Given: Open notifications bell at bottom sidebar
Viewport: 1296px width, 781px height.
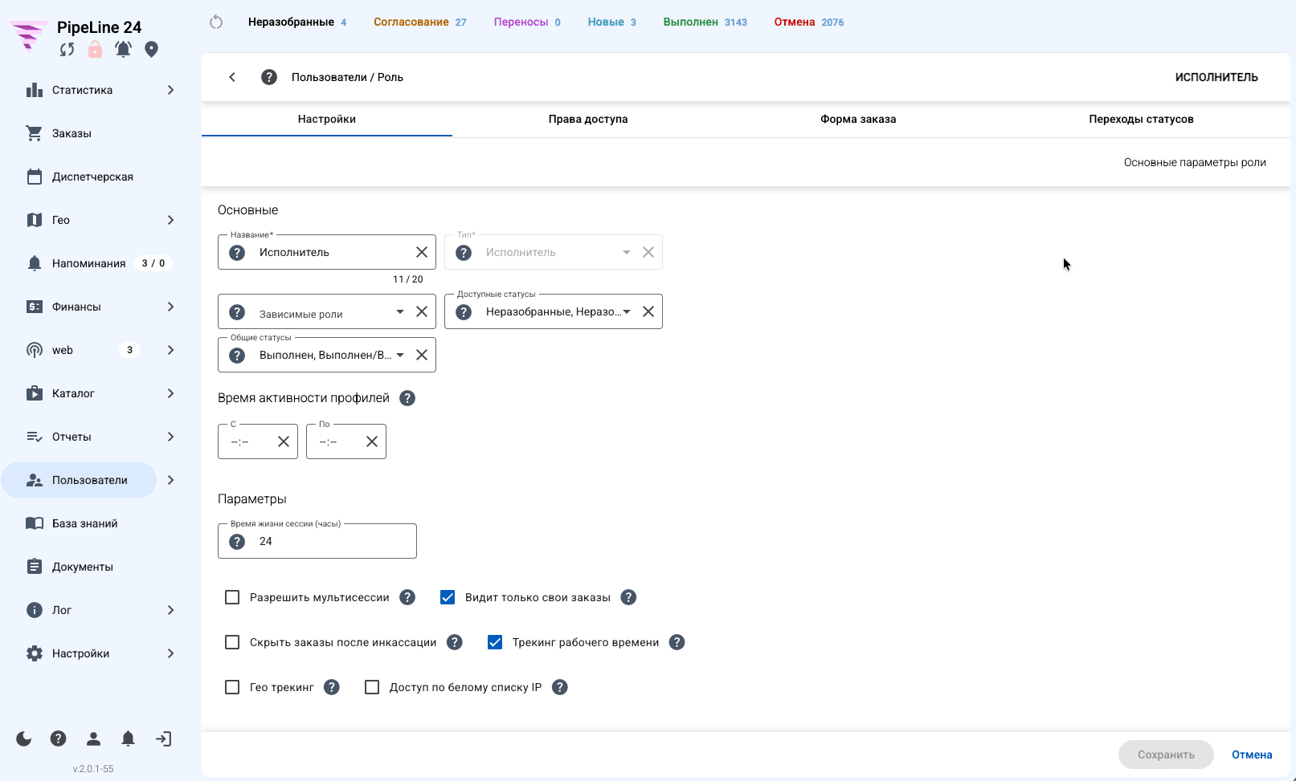Looking at the screenshot, I should tap(128, 738).
